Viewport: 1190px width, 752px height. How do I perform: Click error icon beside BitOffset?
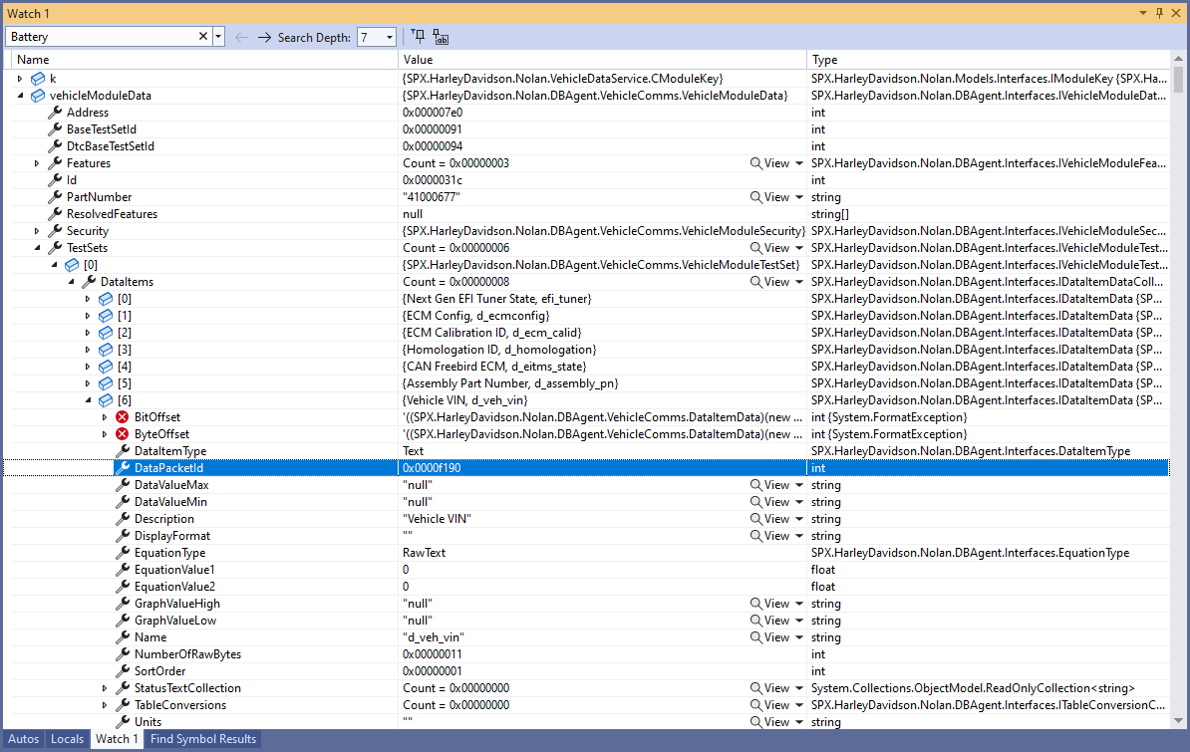(122, 417)
